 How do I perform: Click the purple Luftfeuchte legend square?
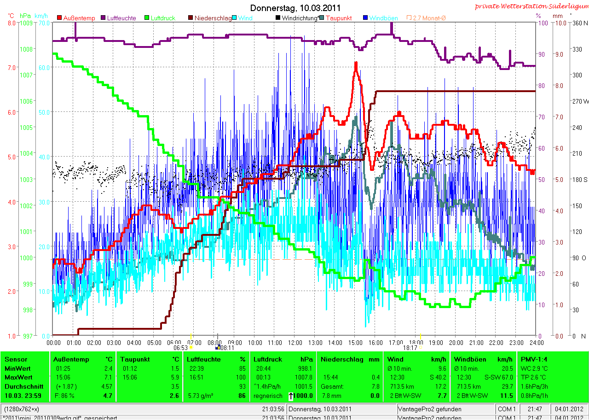(x=104, y=18)
